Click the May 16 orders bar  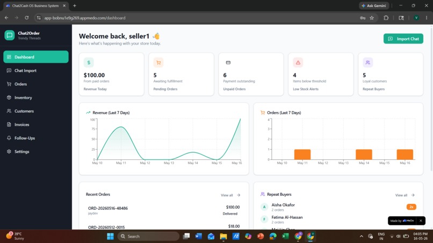click(405, 154)
